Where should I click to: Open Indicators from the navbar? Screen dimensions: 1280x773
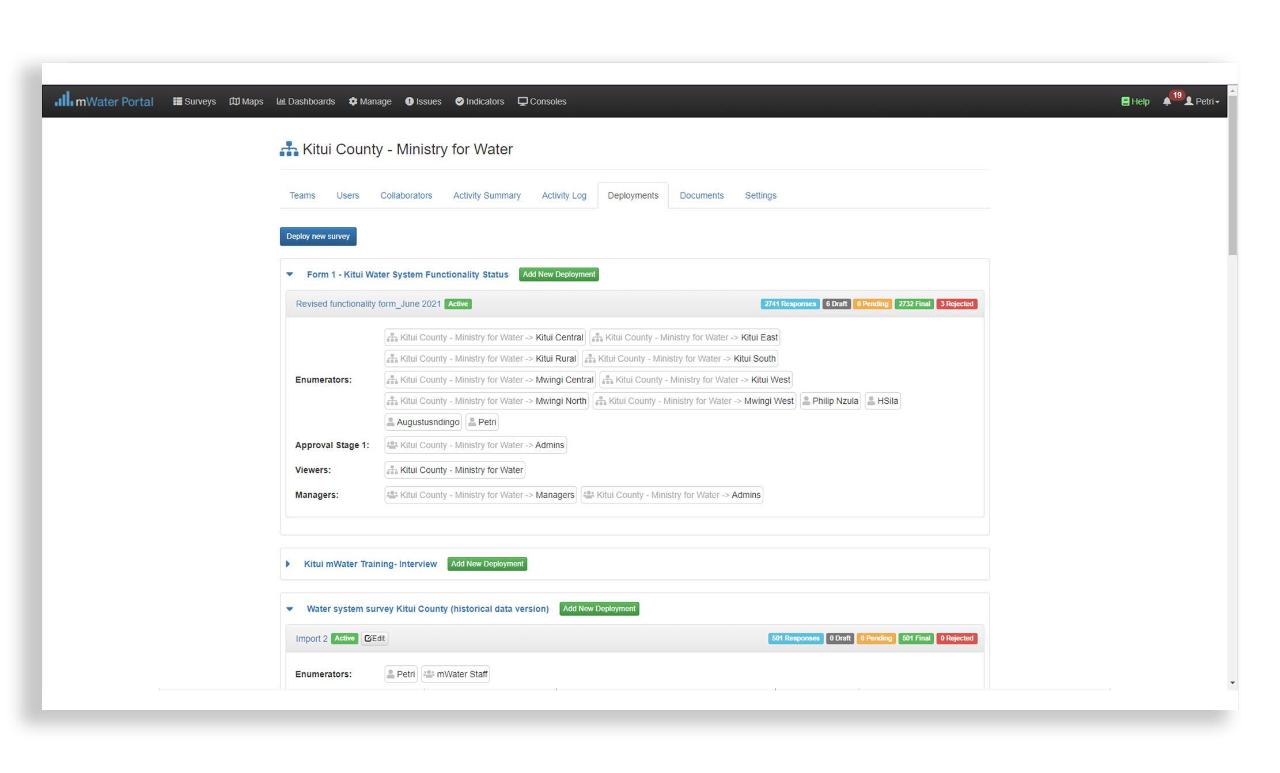[479, 101]
